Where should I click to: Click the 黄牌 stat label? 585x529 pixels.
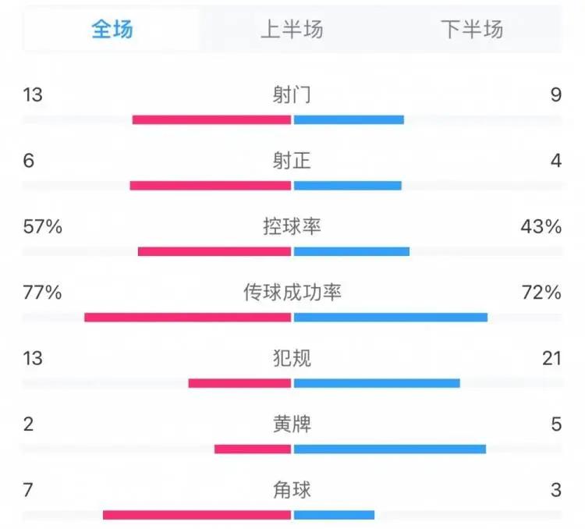(292, 424)
